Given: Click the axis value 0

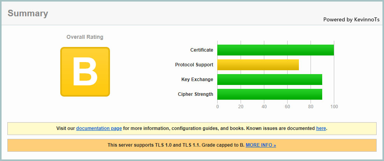Looking at the screenshot, I should click(218, 107).
